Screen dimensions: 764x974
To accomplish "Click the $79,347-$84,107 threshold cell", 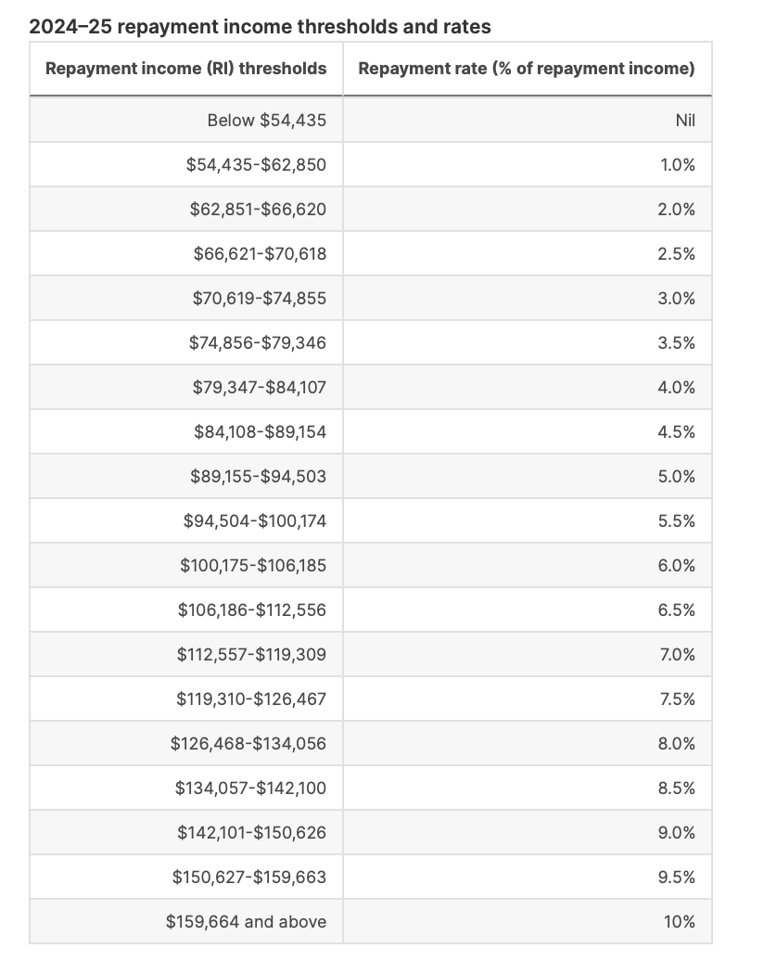I will pos(186,387).
